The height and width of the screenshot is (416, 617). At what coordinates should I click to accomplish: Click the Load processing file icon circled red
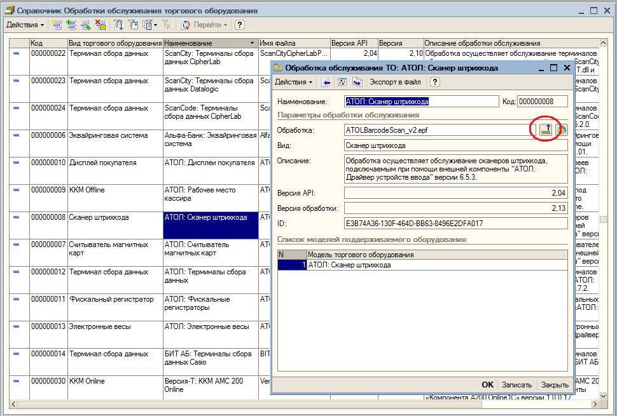pyautogui.click(x=545, y=130)
